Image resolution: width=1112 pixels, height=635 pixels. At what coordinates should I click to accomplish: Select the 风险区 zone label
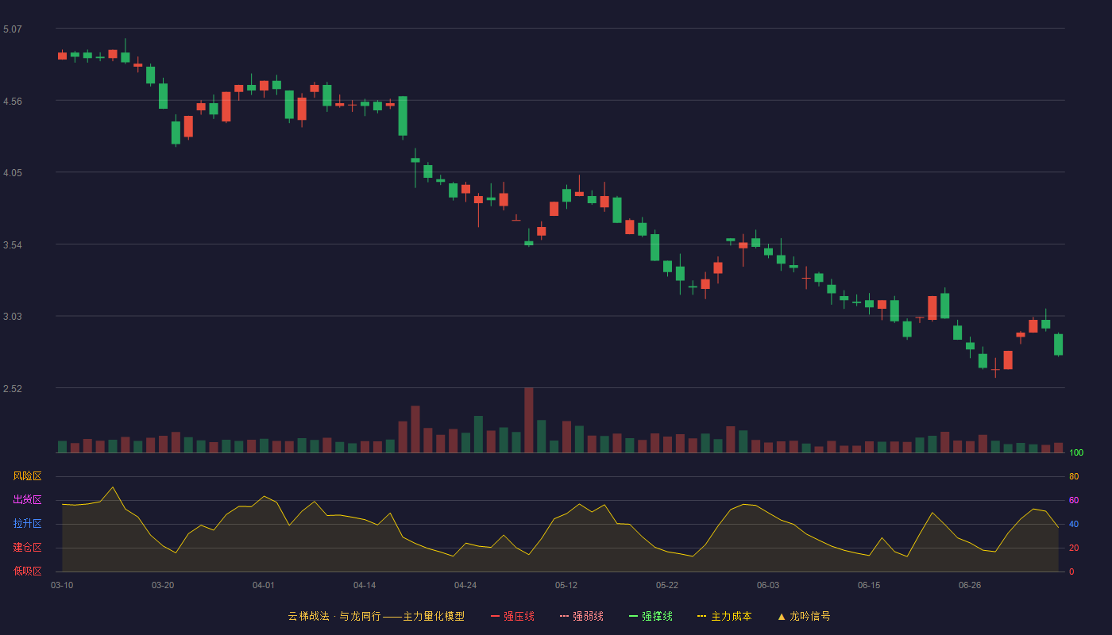tap(27, 476)
